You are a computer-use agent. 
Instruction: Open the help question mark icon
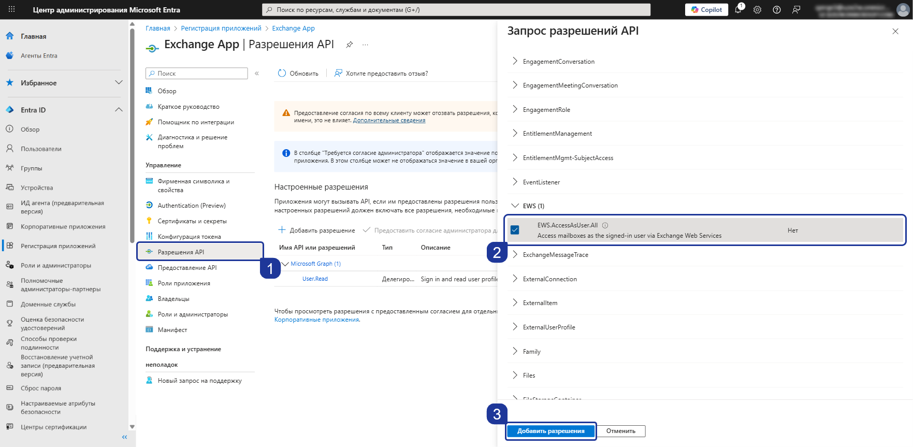(x=777, y=9)
